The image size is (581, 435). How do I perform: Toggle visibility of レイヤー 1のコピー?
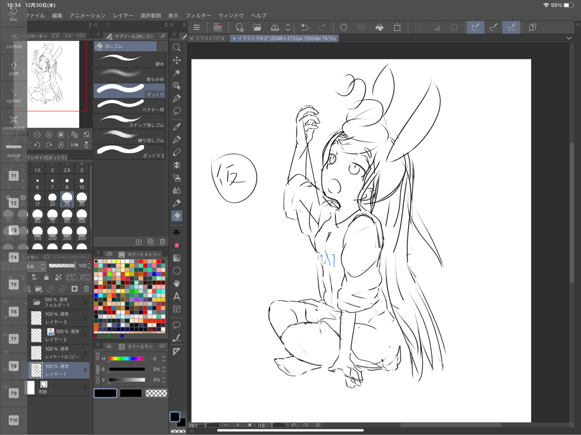pyautogui.click(x=5, y=353)
